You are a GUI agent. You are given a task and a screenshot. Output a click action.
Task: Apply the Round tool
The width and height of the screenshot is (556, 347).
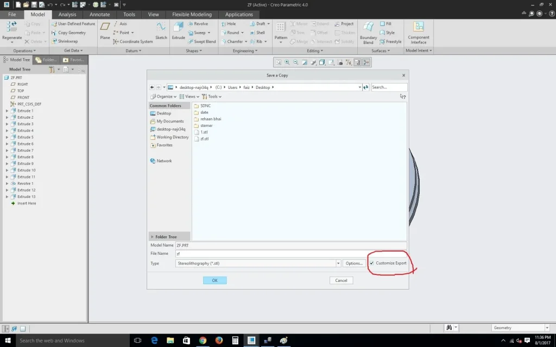230,33
